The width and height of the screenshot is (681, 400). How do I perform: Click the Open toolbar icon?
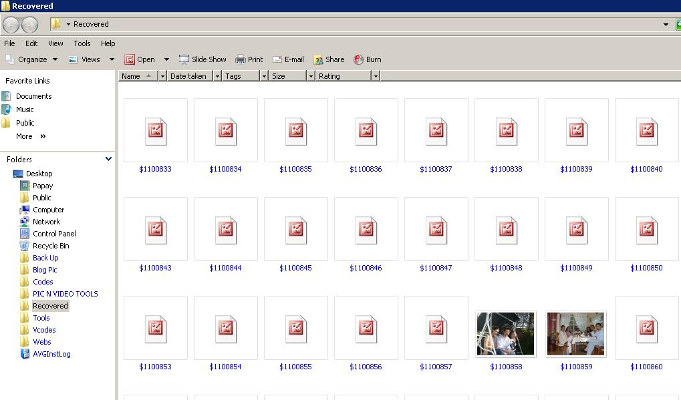pyautogui.click(x=130, y=59)
